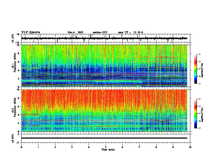The width and height of the screenshot is (214, 165).
Task: Click inside the ch.1 frequency spectrogram
Action: tap(104, 66)
